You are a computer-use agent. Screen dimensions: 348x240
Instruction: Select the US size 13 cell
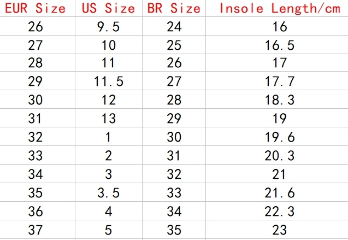(x=109, y=118)
